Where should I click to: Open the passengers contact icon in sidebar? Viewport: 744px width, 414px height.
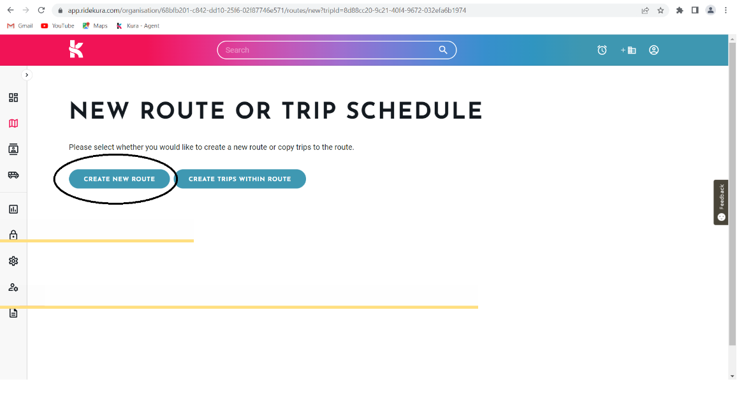[x=13, y=149]
